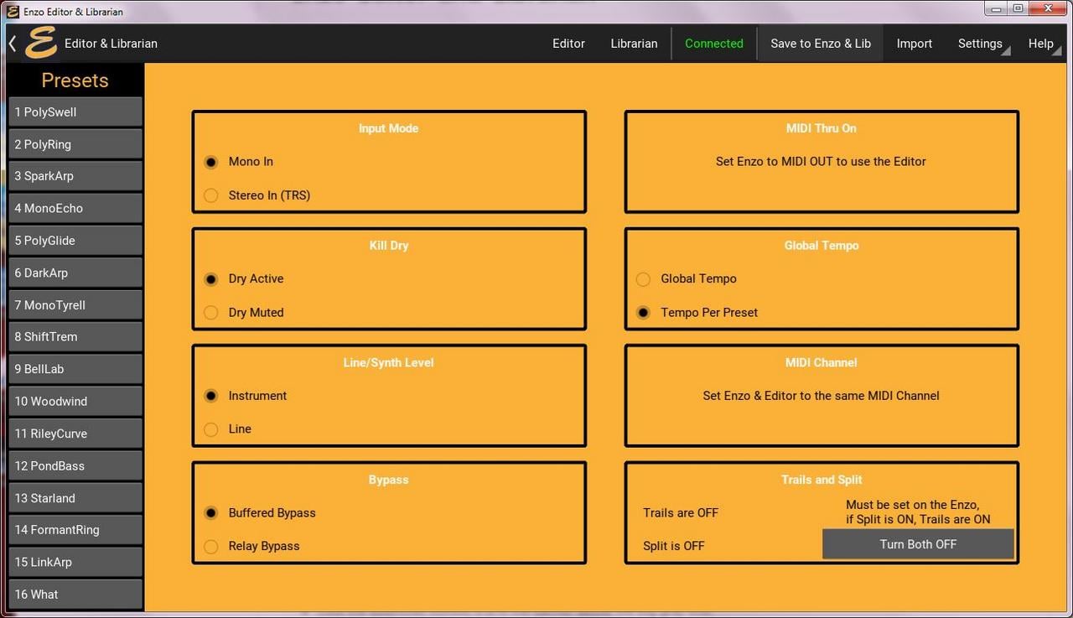Image resolution: width=1073 pixels, height=618 pixels.
Task: Select preset 12 PondBass
Action: click(75, 465)
